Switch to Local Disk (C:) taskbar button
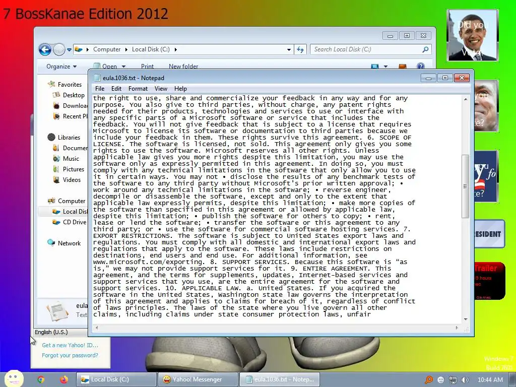The height and width of the screenshot is (387, 516). pos(116,379)
